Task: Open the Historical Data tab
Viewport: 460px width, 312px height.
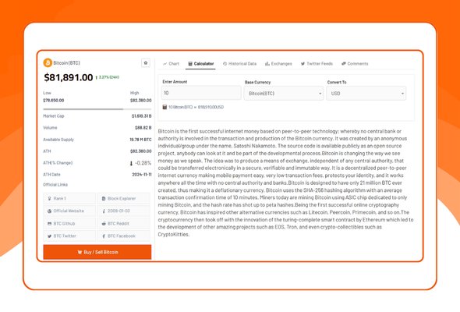Action: 239,64
